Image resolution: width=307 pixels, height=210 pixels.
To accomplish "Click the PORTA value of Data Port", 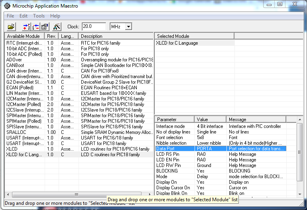I will pos(205,149).
